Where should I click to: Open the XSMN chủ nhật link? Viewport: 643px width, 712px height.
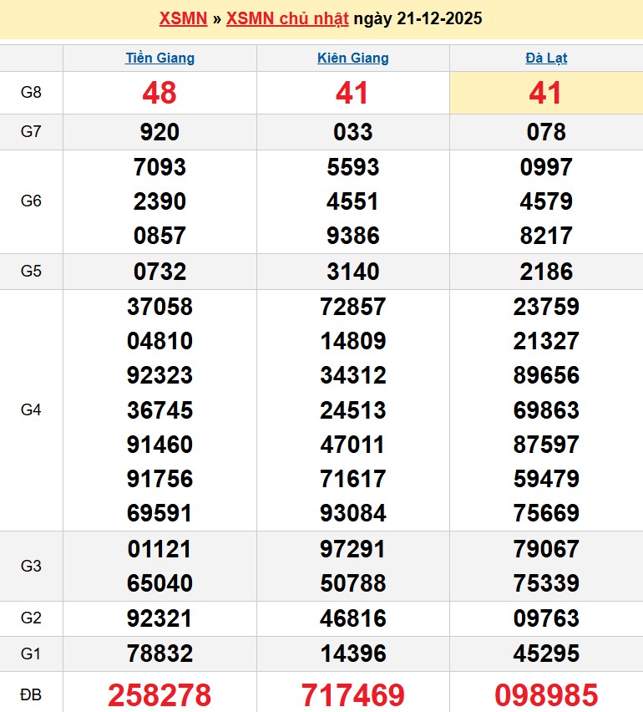pos(287,18)
